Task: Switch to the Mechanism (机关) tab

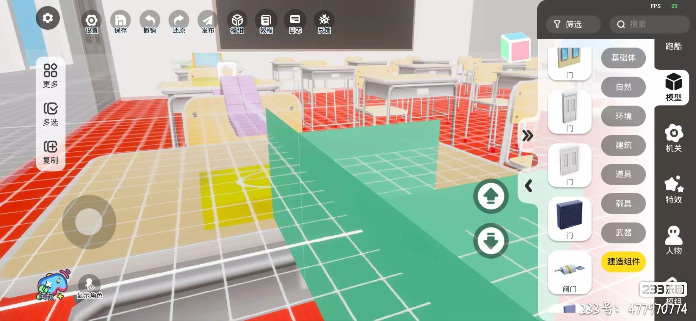Action: coord(673,138)
